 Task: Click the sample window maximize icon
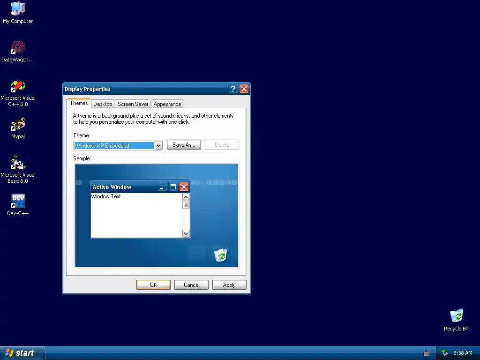tap(173, 187)
